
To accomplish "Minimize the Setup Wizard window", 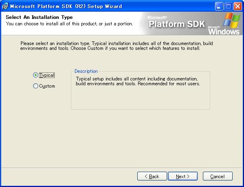I will click(219, 6).
